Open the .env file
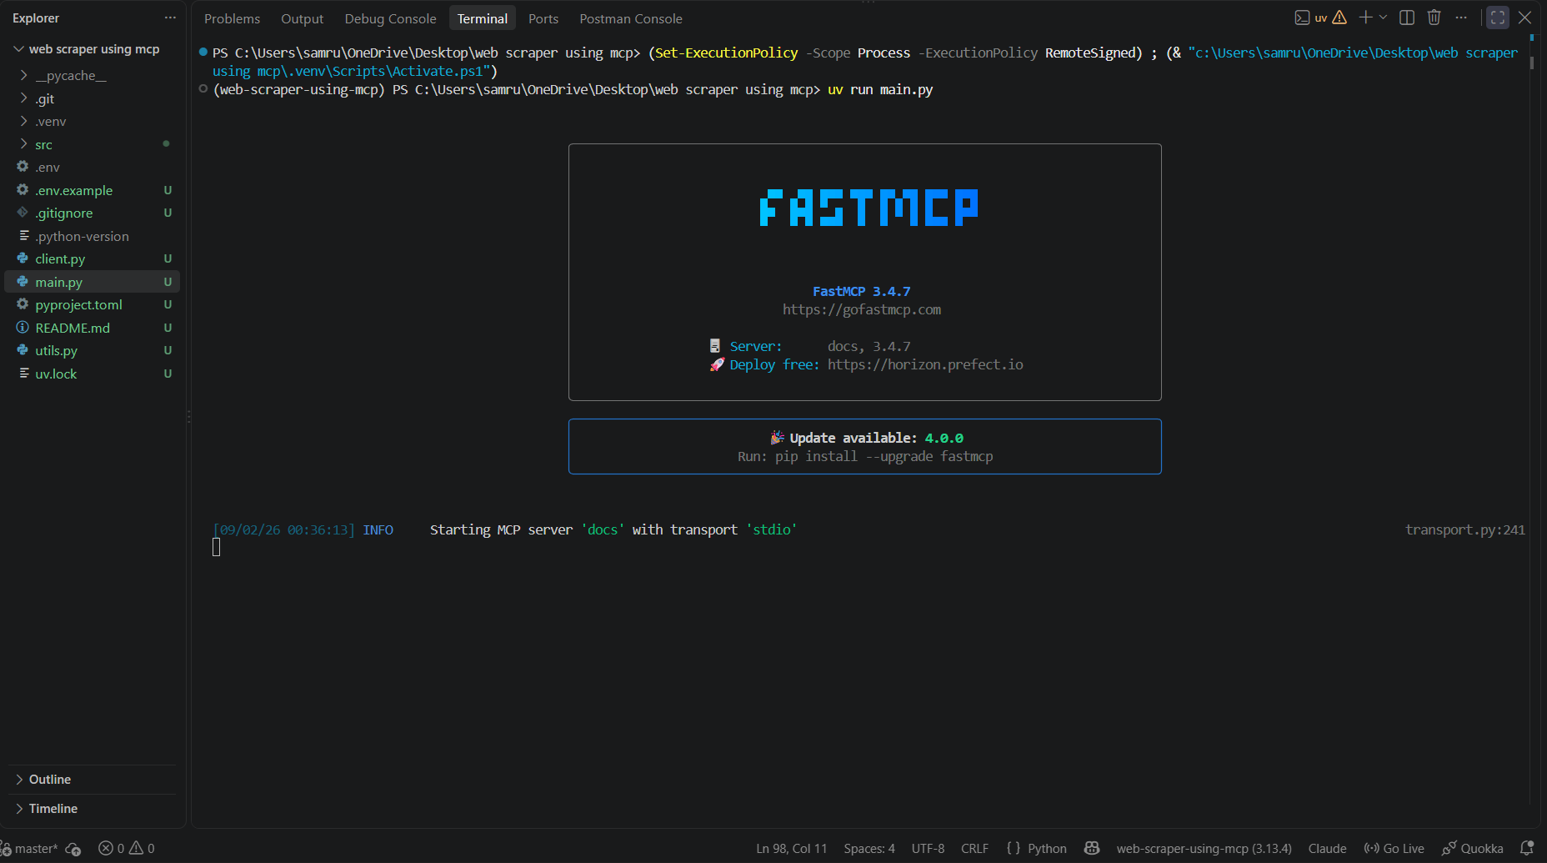 (x=93, y=168)
